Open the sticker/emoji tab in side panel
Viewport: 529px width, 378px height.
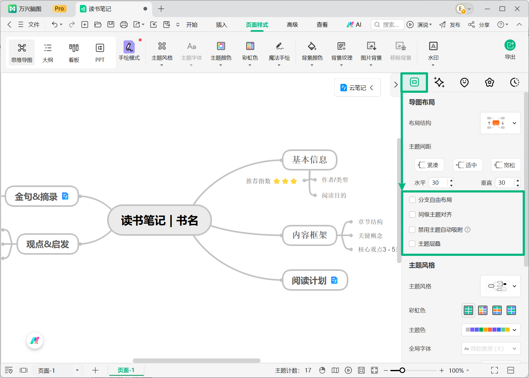tap(464, 82)
